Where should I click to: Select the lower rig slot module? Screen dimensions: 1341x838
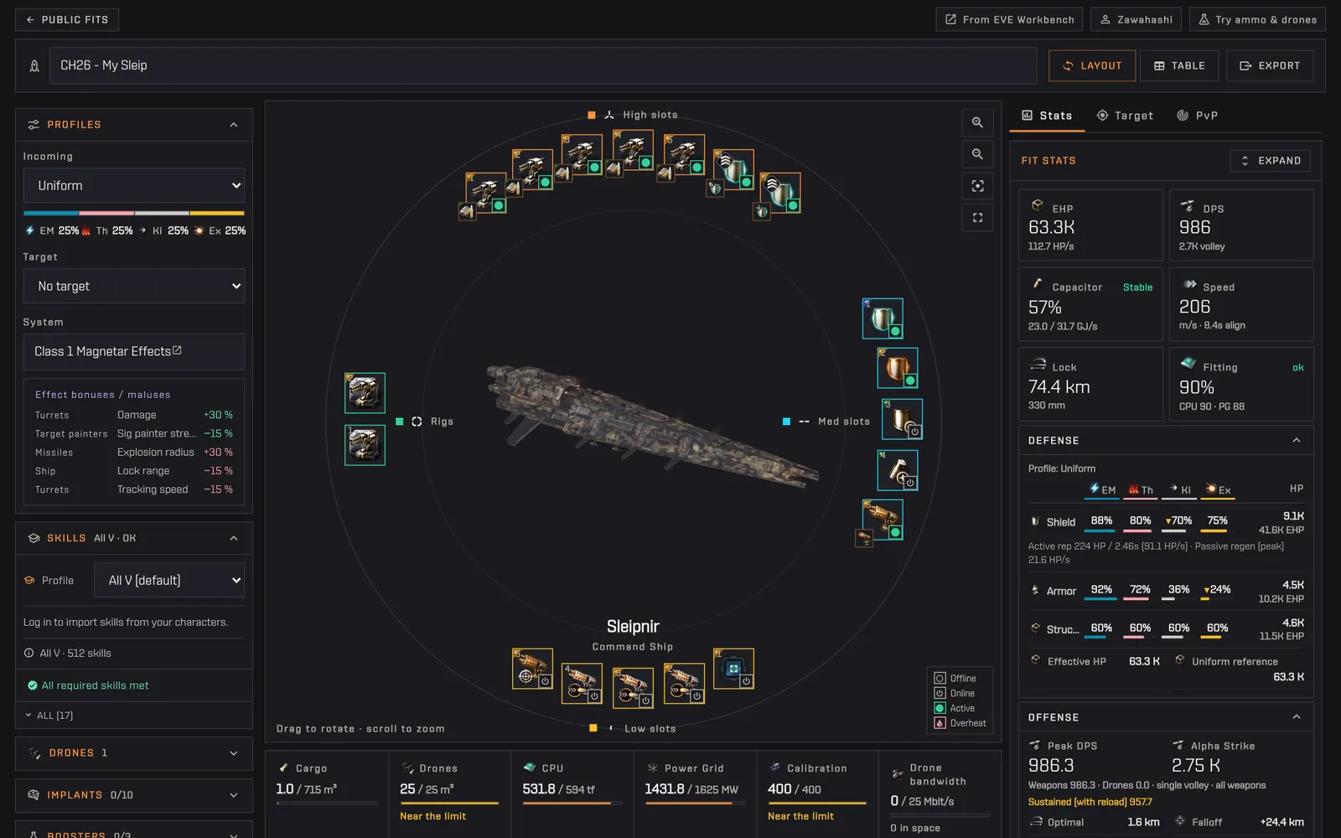(365, 445)
